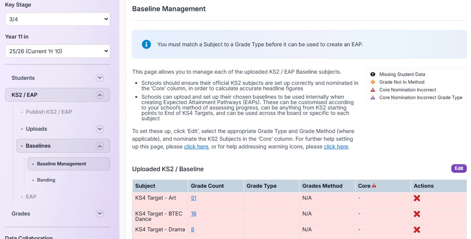The image size is (471, 239).
Task: Open the Year 11 in dropdown
Action: [57, 51]
